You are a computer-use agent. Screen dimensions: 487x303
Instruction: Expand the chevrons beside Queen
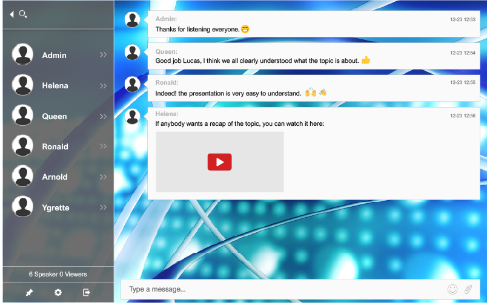point(103,116)
